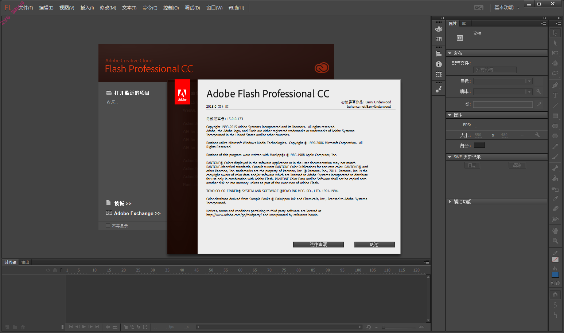Select the Width tool
Screen dimensions: 564x333
555,219
